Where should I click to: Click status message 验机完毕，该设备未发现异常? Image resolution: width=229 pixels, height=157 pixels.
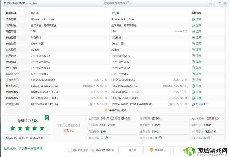pyautogui.click(x=24, y=149)
